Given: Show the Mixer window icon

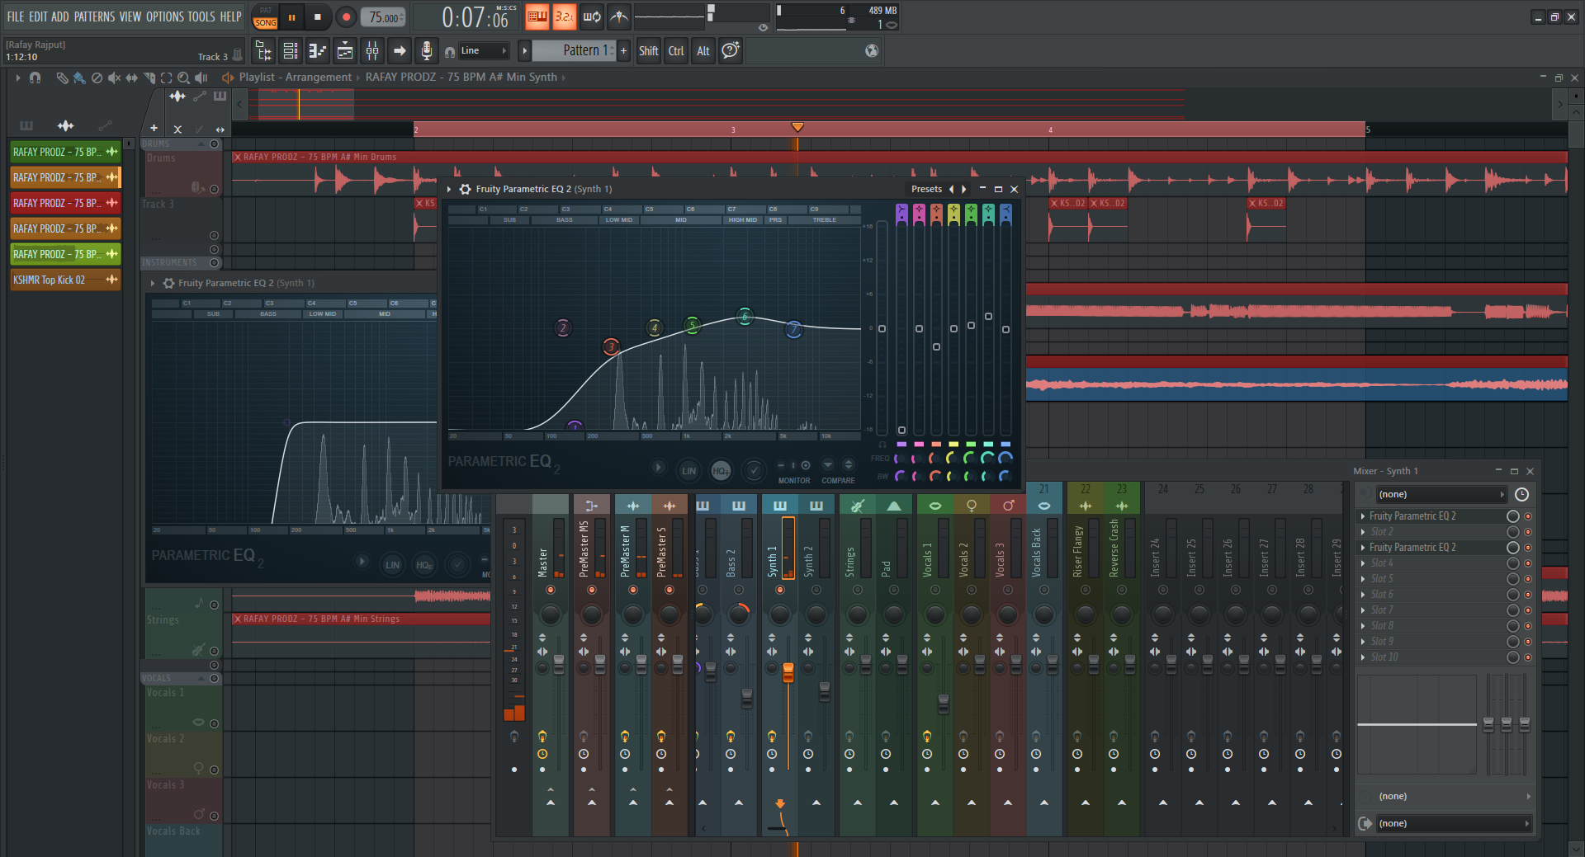Looking at the screenshot, I should 372,51.
